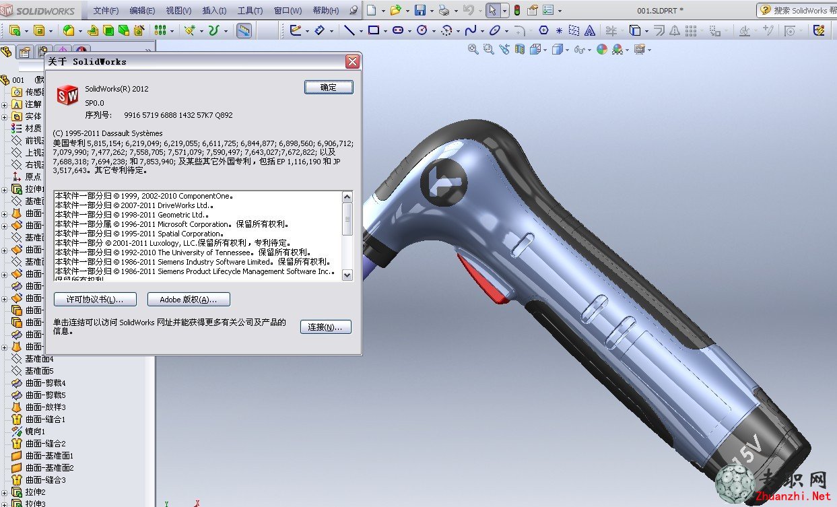837x507 pixels.
Task: Open the PropertyManager tab
Action: tap(25, 53)
